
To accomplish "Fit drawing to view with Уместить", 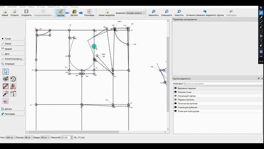I will [x=179, y=13].
